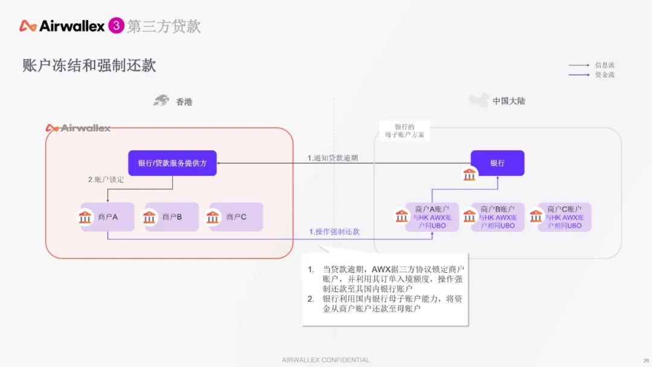Screen dimensions: 652x367
Task: Click the 银行的母子账户方案 label
Action: coord(404,131)
